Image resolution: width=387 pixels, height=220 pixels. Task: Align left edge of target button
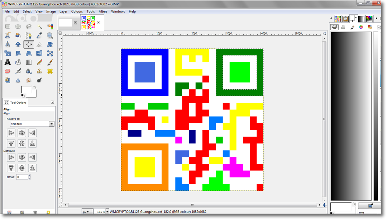pos(11,133)
